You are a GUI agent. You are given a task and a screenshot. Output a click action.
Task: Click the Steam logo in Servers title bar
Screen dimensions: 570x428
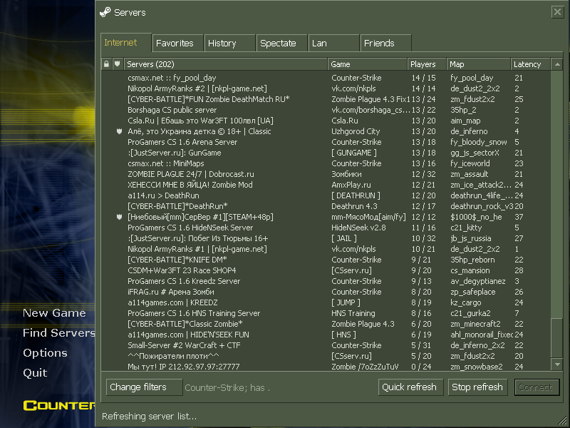105,12
